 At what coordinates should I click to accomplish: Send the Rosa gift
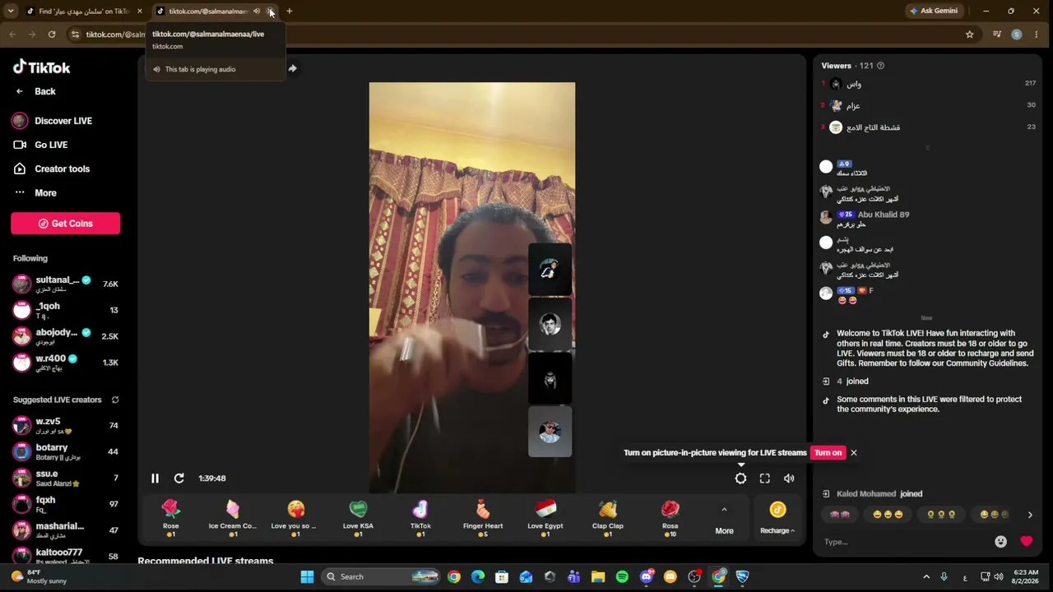[x=670, y=518]
